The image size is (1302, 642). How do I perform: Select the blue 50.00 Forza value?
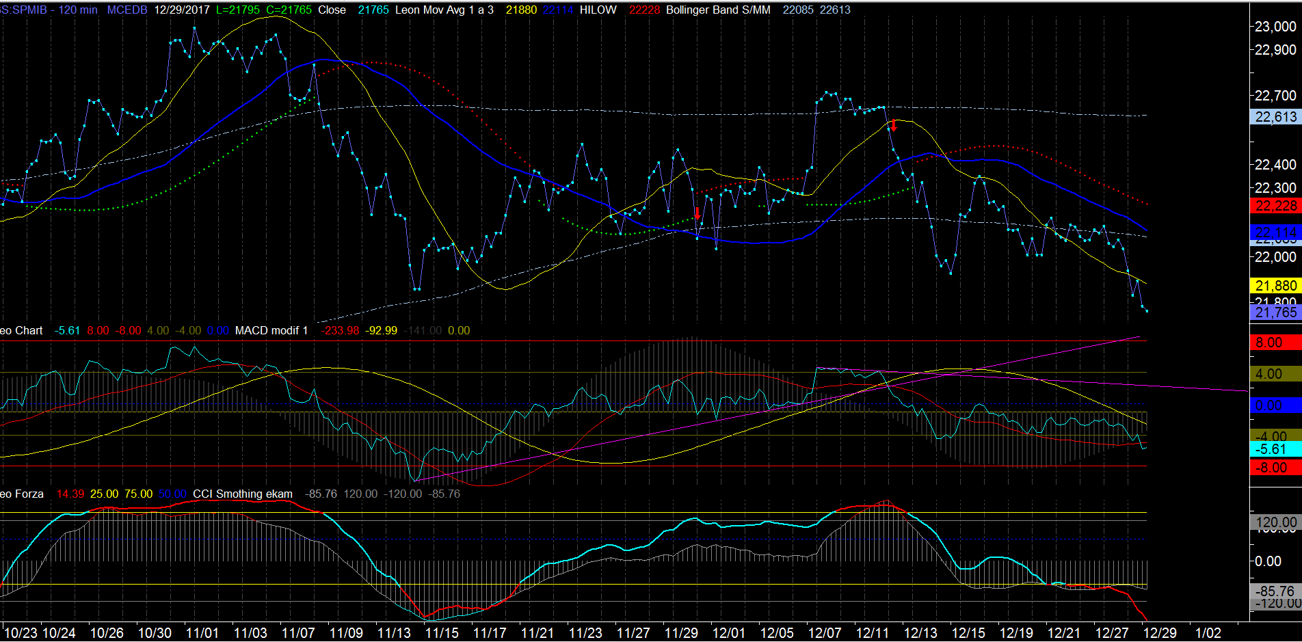[172, 494]
